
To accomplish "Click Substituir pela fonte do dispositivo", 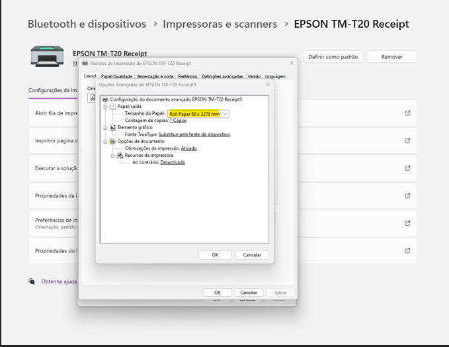I will [x=194, y=134].
